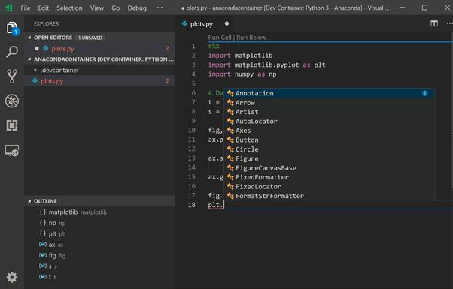Open the Remote Explorer view
The height and width of the screenshot is (289, 453).
pyautogui.click(x=12, y=151)
